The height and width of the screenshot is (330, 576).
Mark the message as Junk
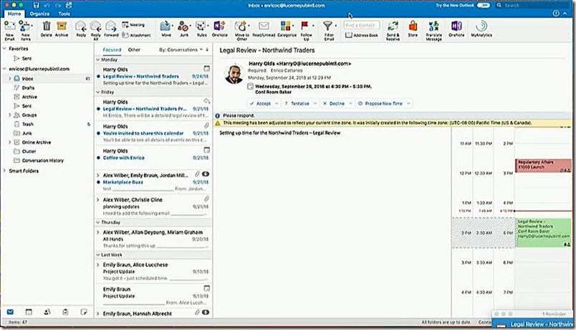(x=183, y=29)
